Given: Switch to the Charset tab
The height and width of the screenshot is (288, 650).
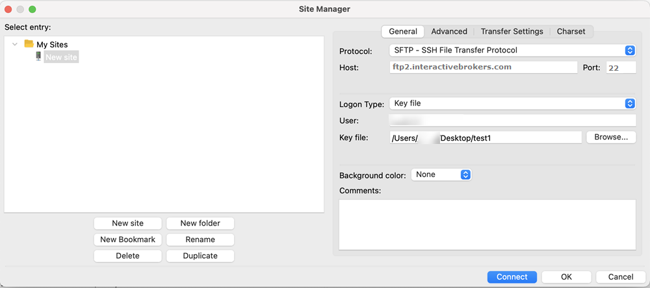Looking at the screenshot, I should tap(571, 31).
